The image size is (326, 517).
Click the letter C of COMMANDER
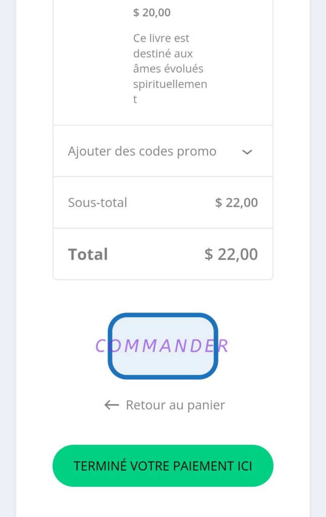pyautogui.click(x=101, y=346)
